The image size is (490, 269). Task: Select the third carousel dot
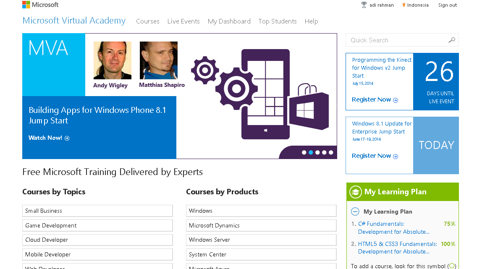pos(317,152)
